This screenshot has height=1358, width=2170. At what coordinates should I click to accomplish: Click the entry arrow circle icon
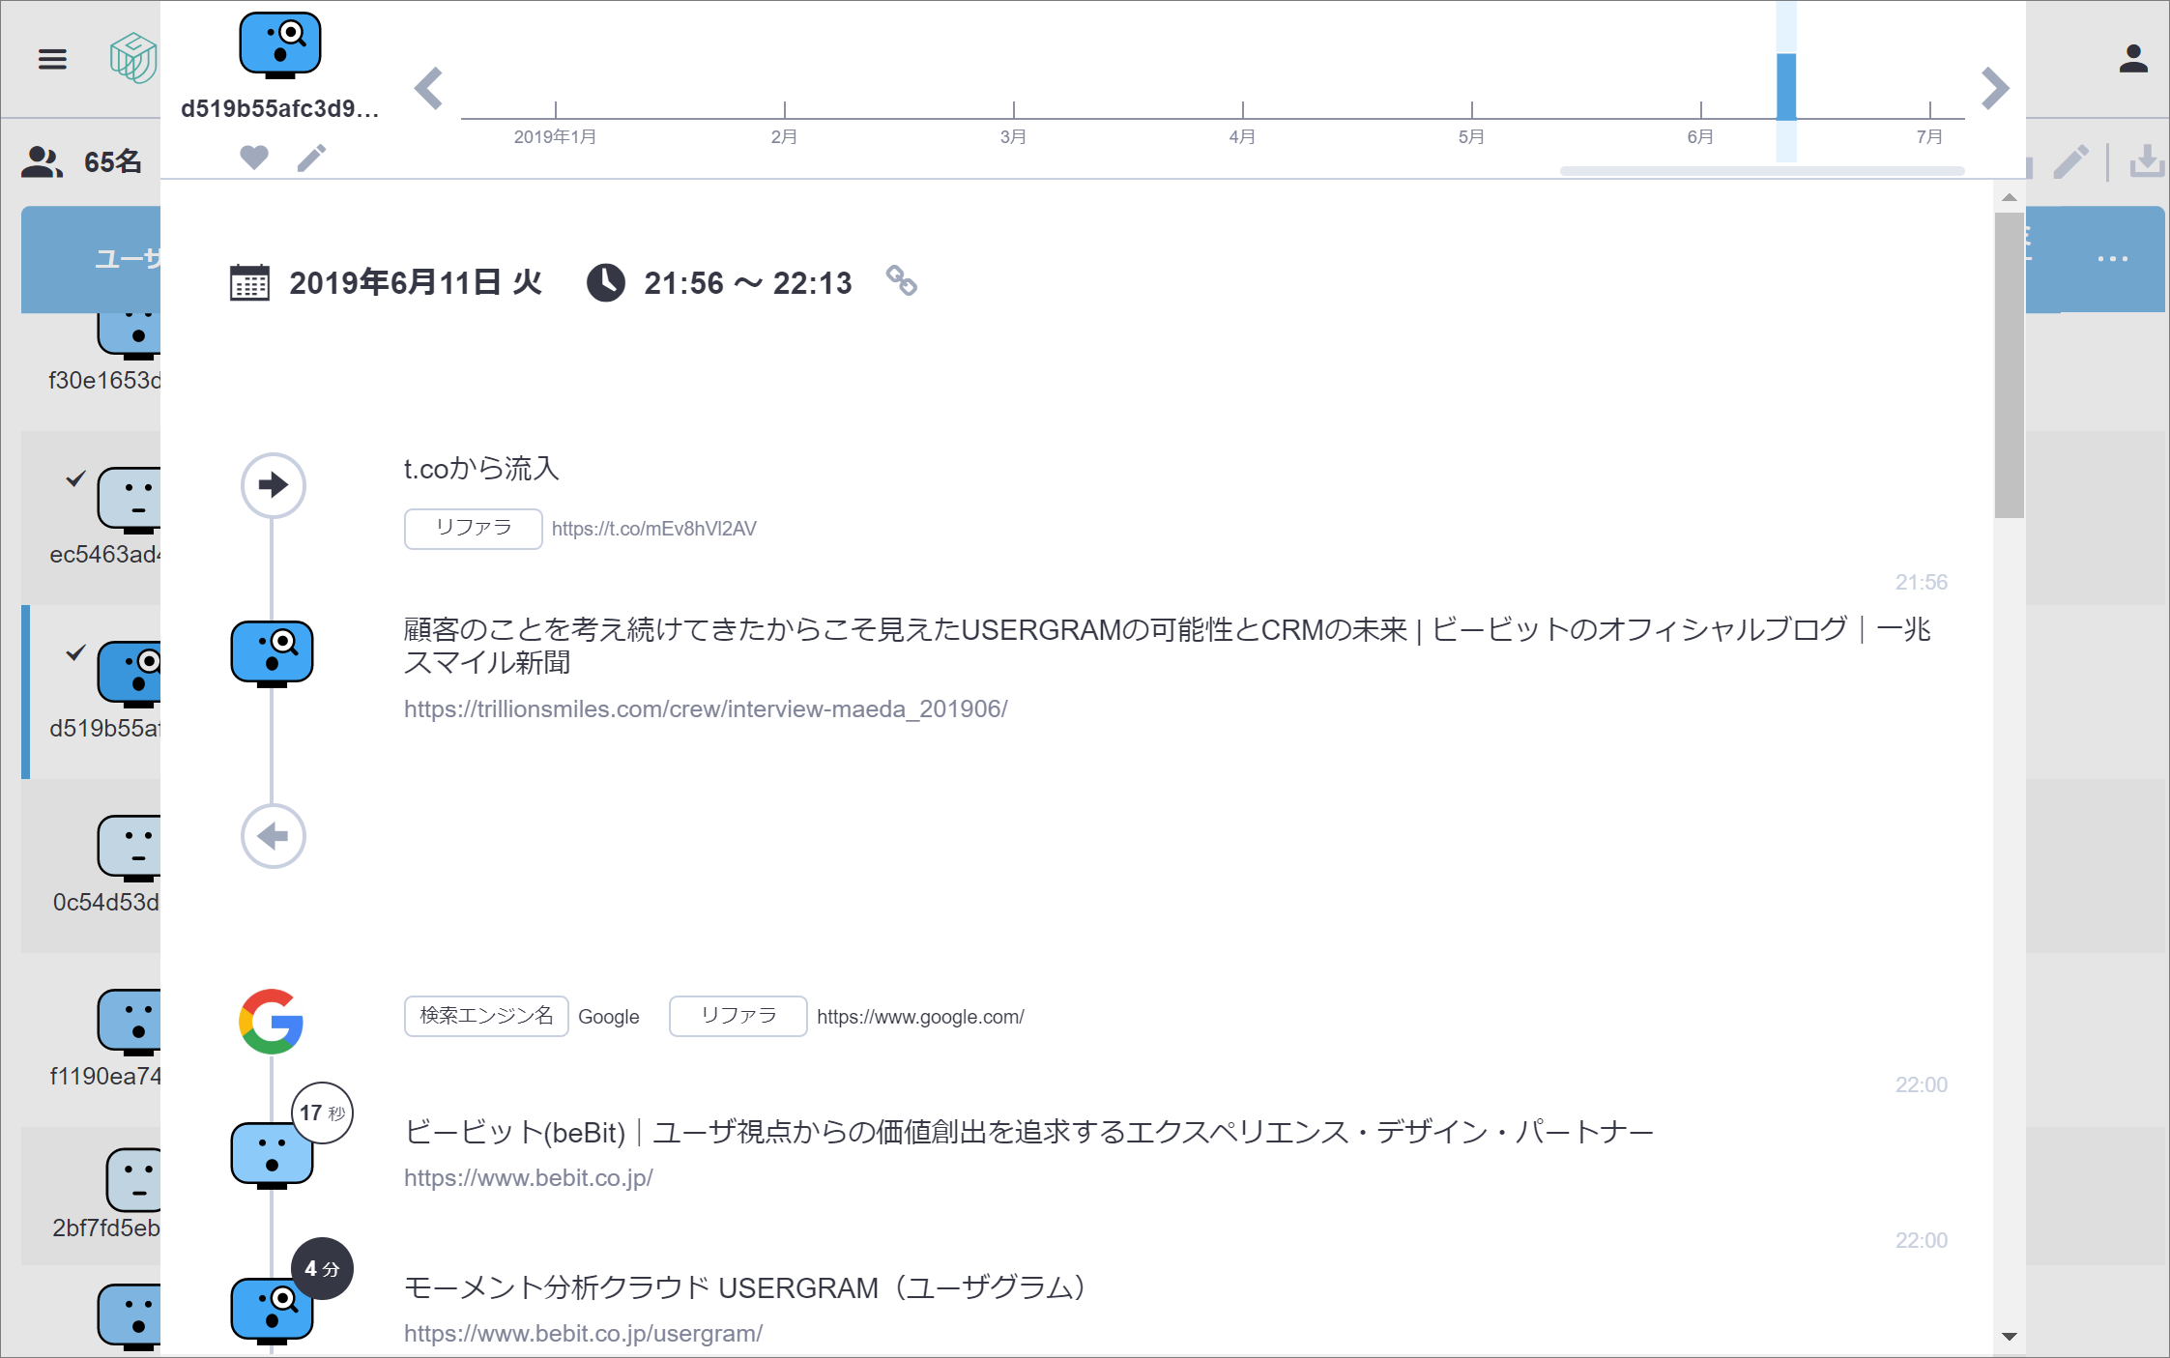click(273, 484)
